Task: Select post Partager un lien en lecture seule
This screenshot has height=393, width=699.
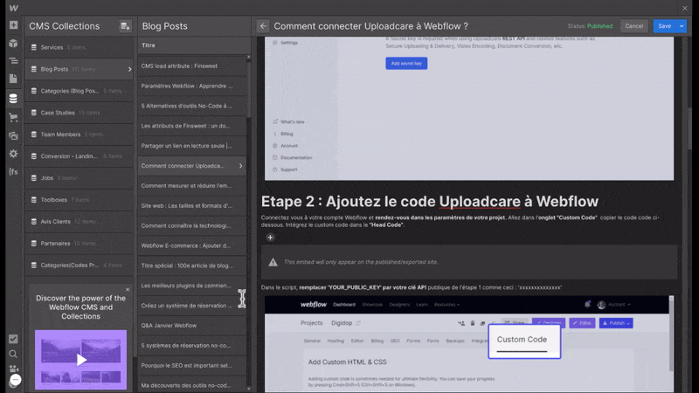Action: (192, 146)
